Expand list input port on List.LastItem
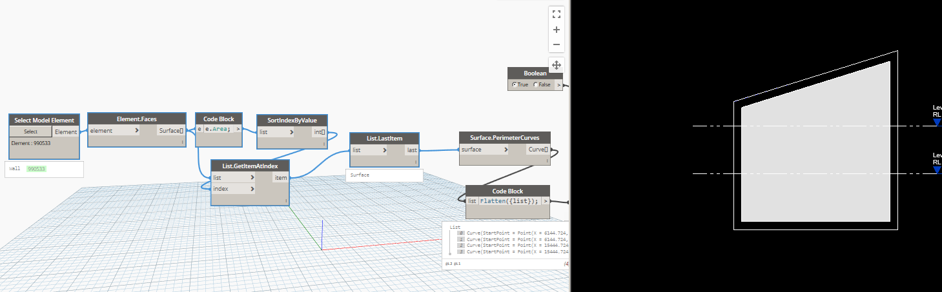Screen dimensions: 942x292 pos(369,150)
